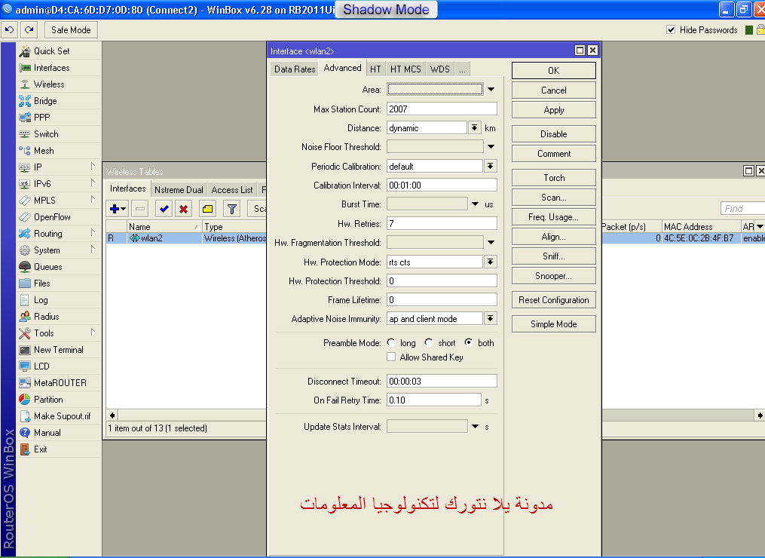Show more tabs with ellipsis tab

point(462,69)
